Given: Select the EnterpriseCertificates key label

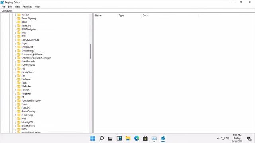Looking at the screenshot, I should [x=32, y=54].
